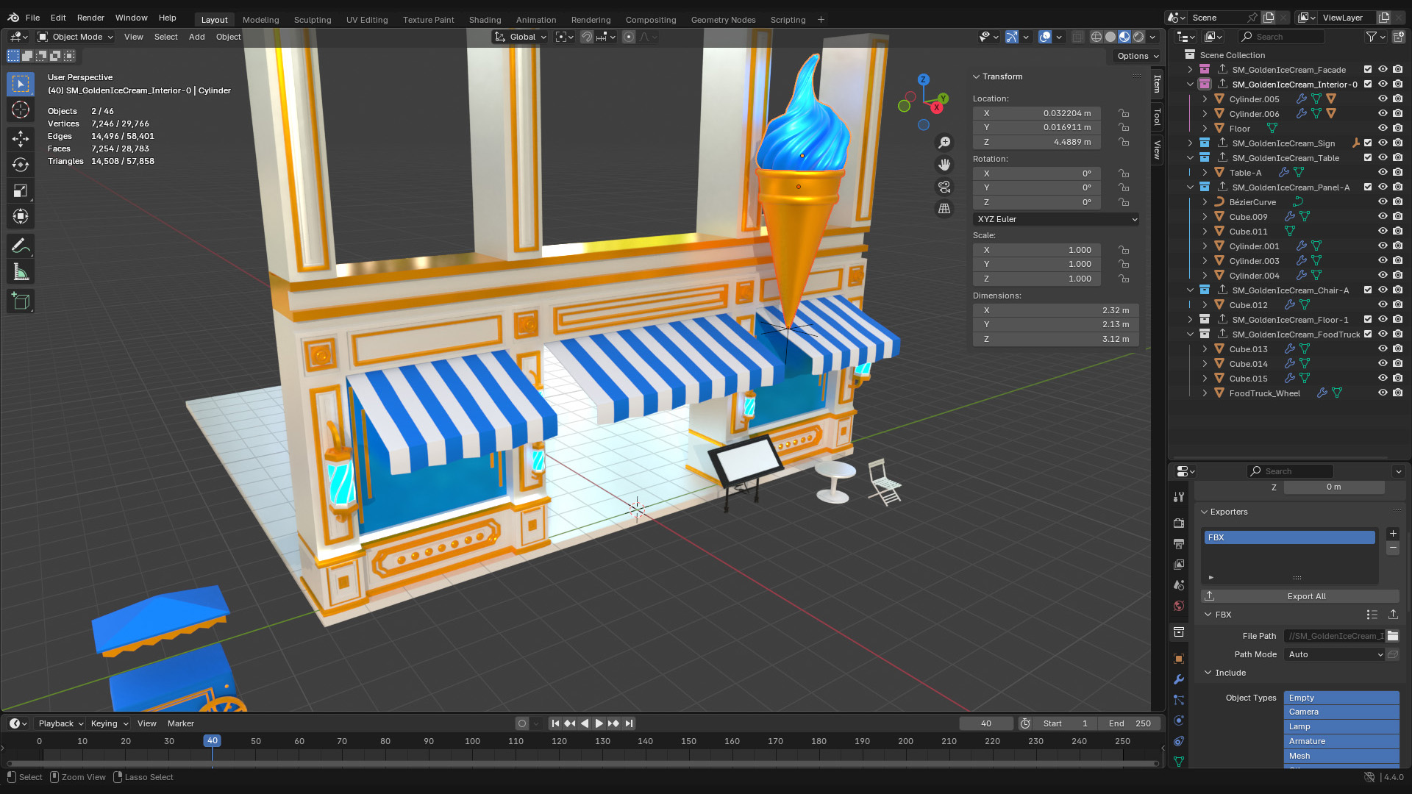Switch to the Shading workspace tab
1412x794 pixels.
(485, 20)
